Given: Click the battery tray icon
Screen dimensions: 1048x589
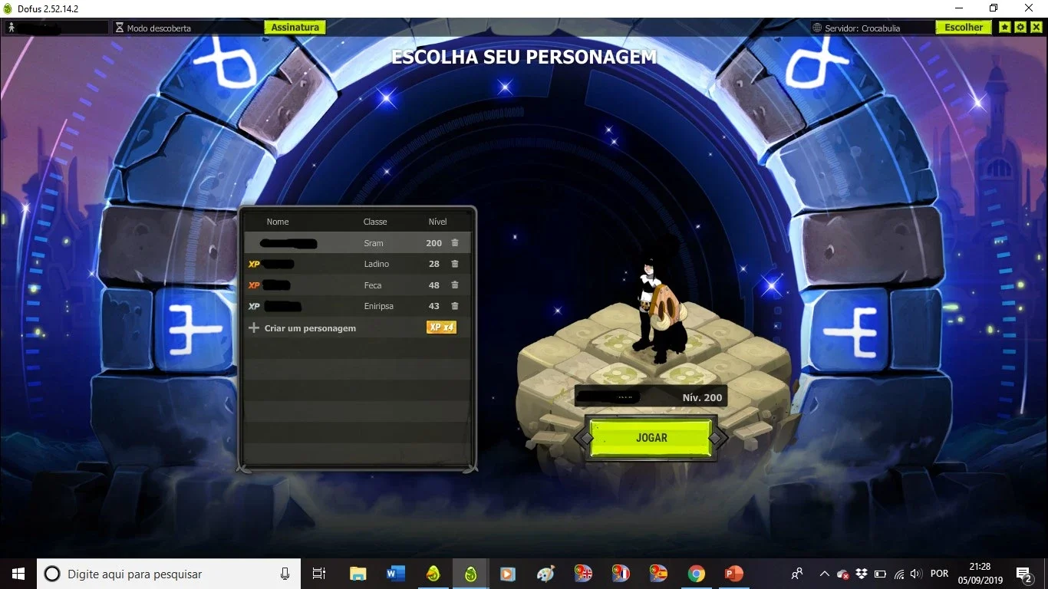Looking at the screenshot, I should 881,574.
